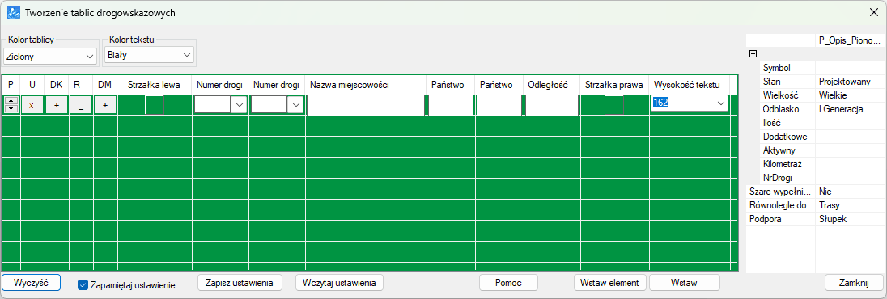Open Pomoc help button
This screenshot has width=887, height=299.
point(508,282)
